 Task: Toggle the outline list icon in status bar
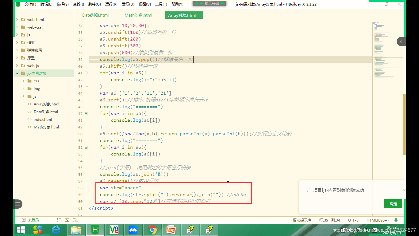[59, 220]
